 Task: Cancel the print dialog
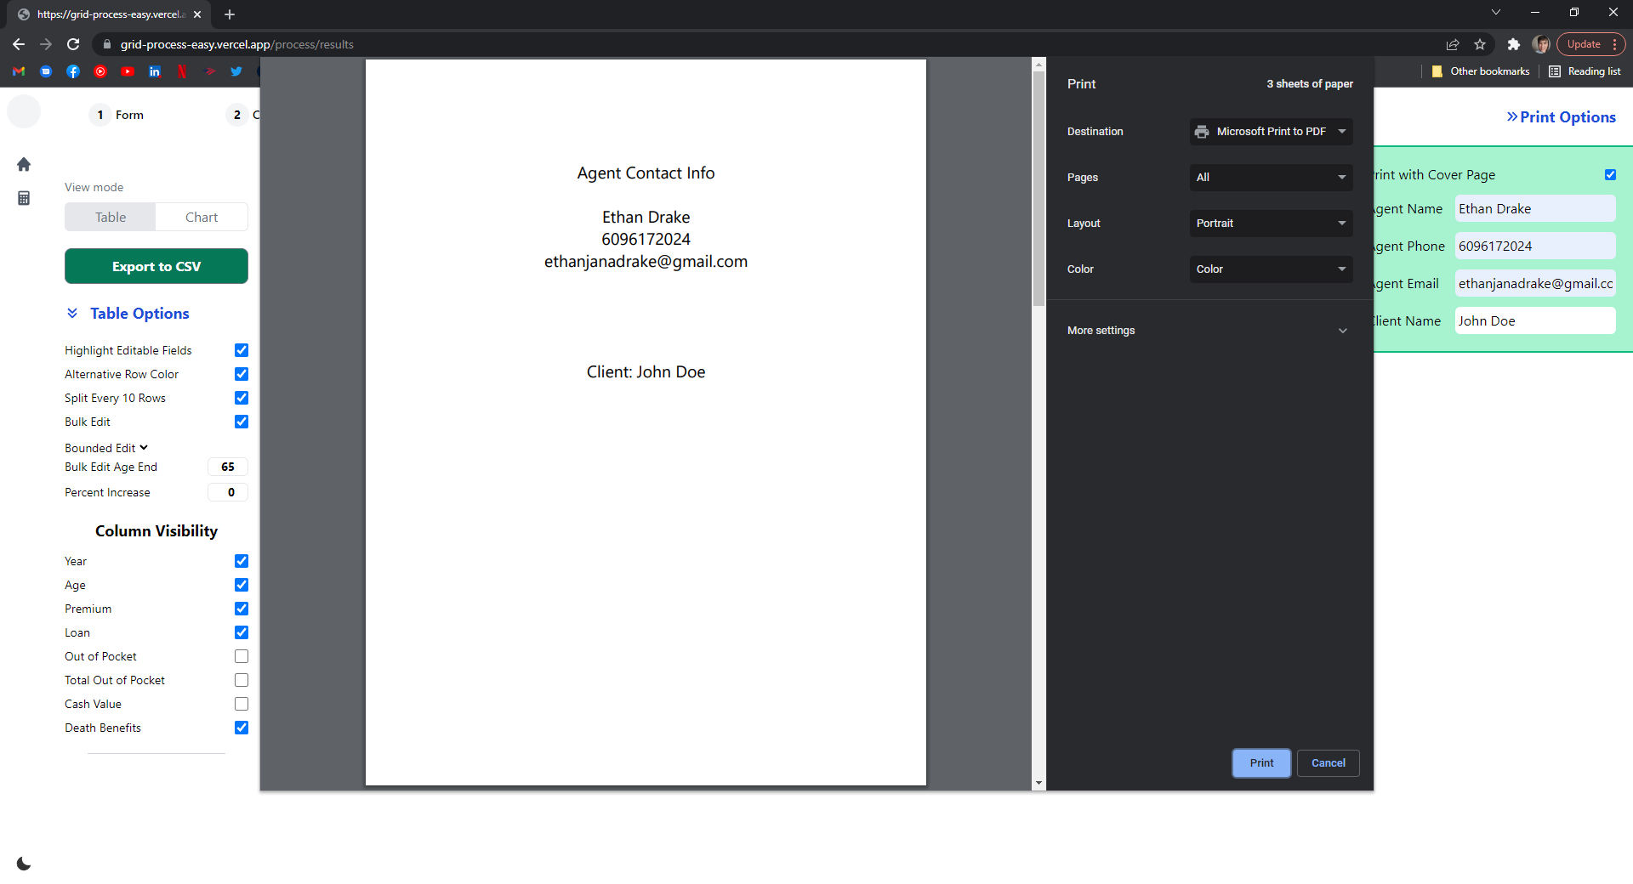click(1328, 763)
